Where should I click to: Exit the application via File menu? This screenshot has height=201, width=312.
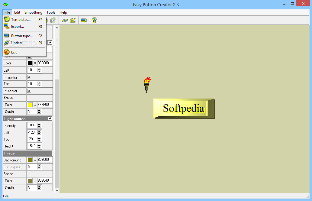click(24, 52)
